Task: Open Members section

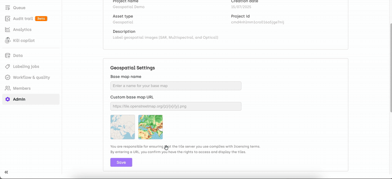Action: 22,88
